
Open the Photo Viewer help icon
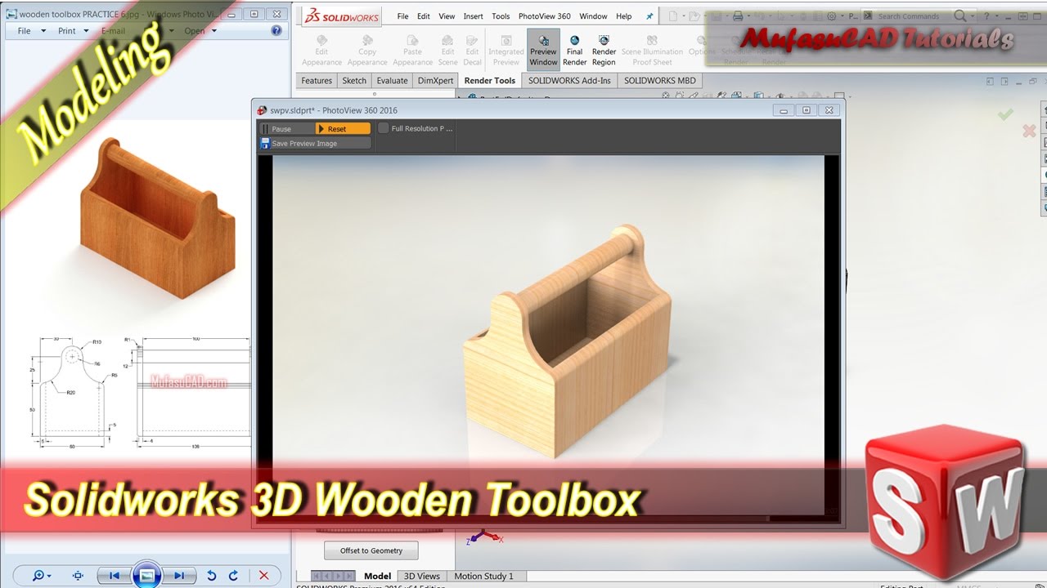276,30
